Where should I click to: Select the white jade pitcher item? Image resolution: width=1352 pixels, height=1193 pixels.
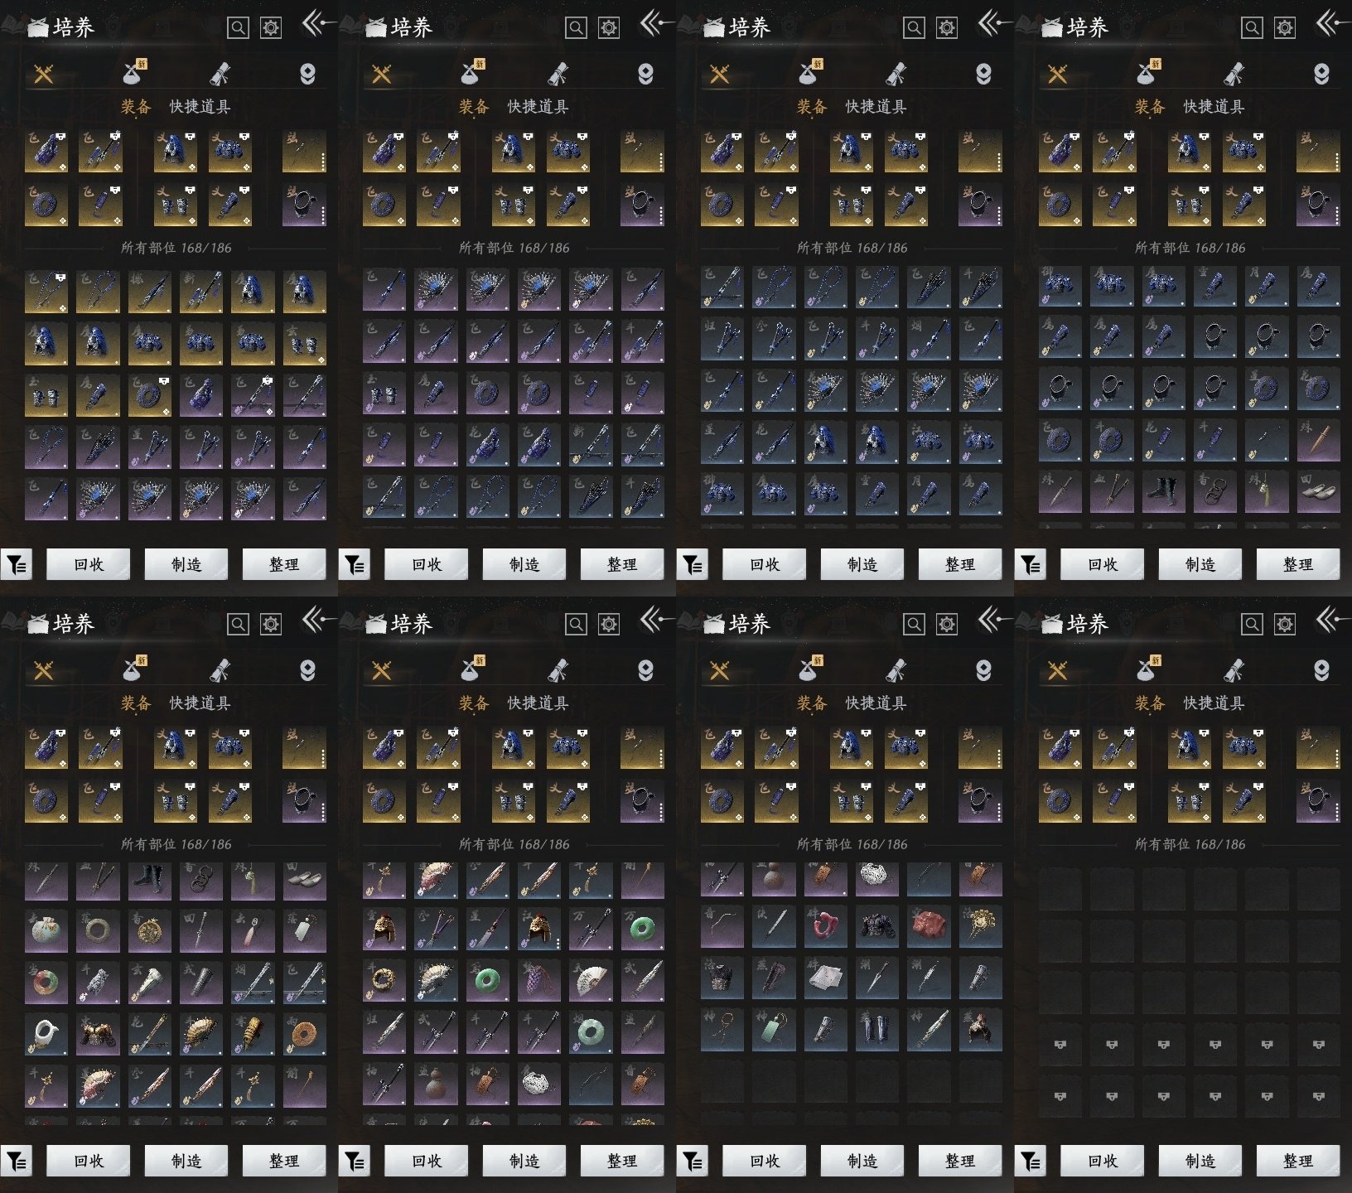tap(46, 1033)
